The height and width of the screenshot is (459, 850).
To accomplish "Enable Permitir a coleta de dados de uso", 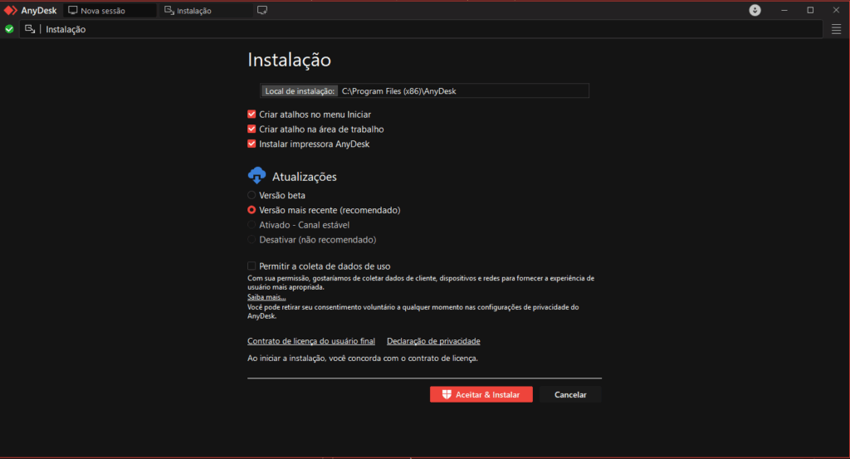I will 252,266.
